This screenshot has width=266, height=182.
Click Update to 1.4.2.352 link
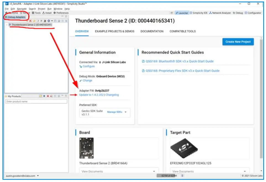[91, 95]
